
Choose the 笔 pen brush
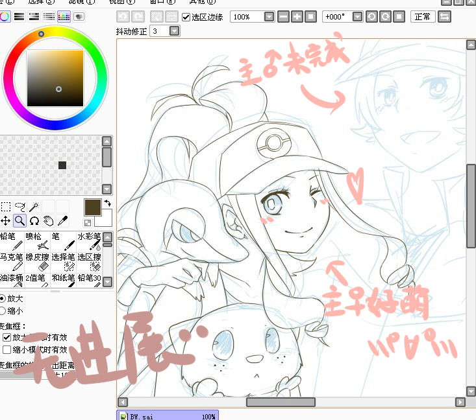point(63,242)
